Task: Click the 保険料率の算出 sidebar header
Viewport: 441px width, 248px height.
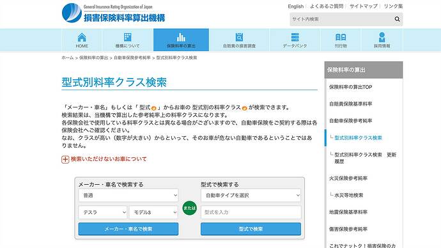Action: (364, 70)
